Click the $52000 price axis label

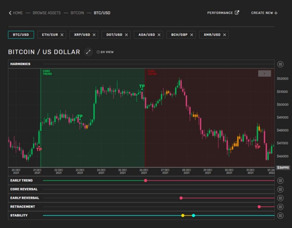(x=282, y=79)
